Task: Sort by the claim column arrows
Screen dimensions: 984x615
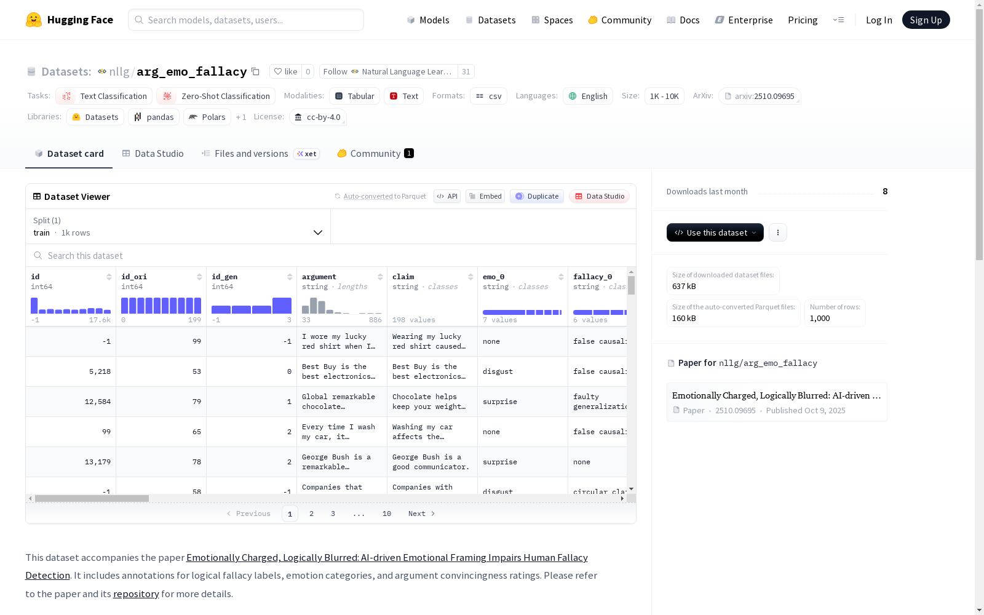Action: (x=470, y=277)
